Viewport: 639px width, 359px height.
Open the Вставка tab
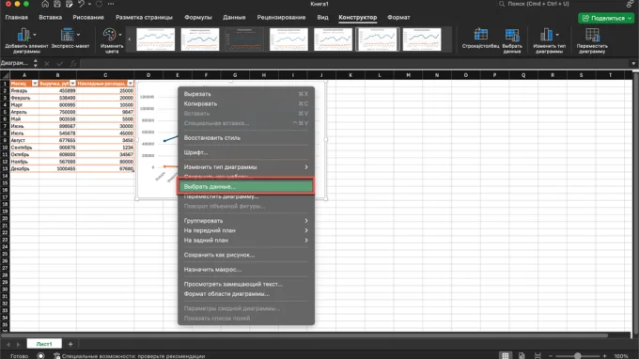click(x=50, y=18)
